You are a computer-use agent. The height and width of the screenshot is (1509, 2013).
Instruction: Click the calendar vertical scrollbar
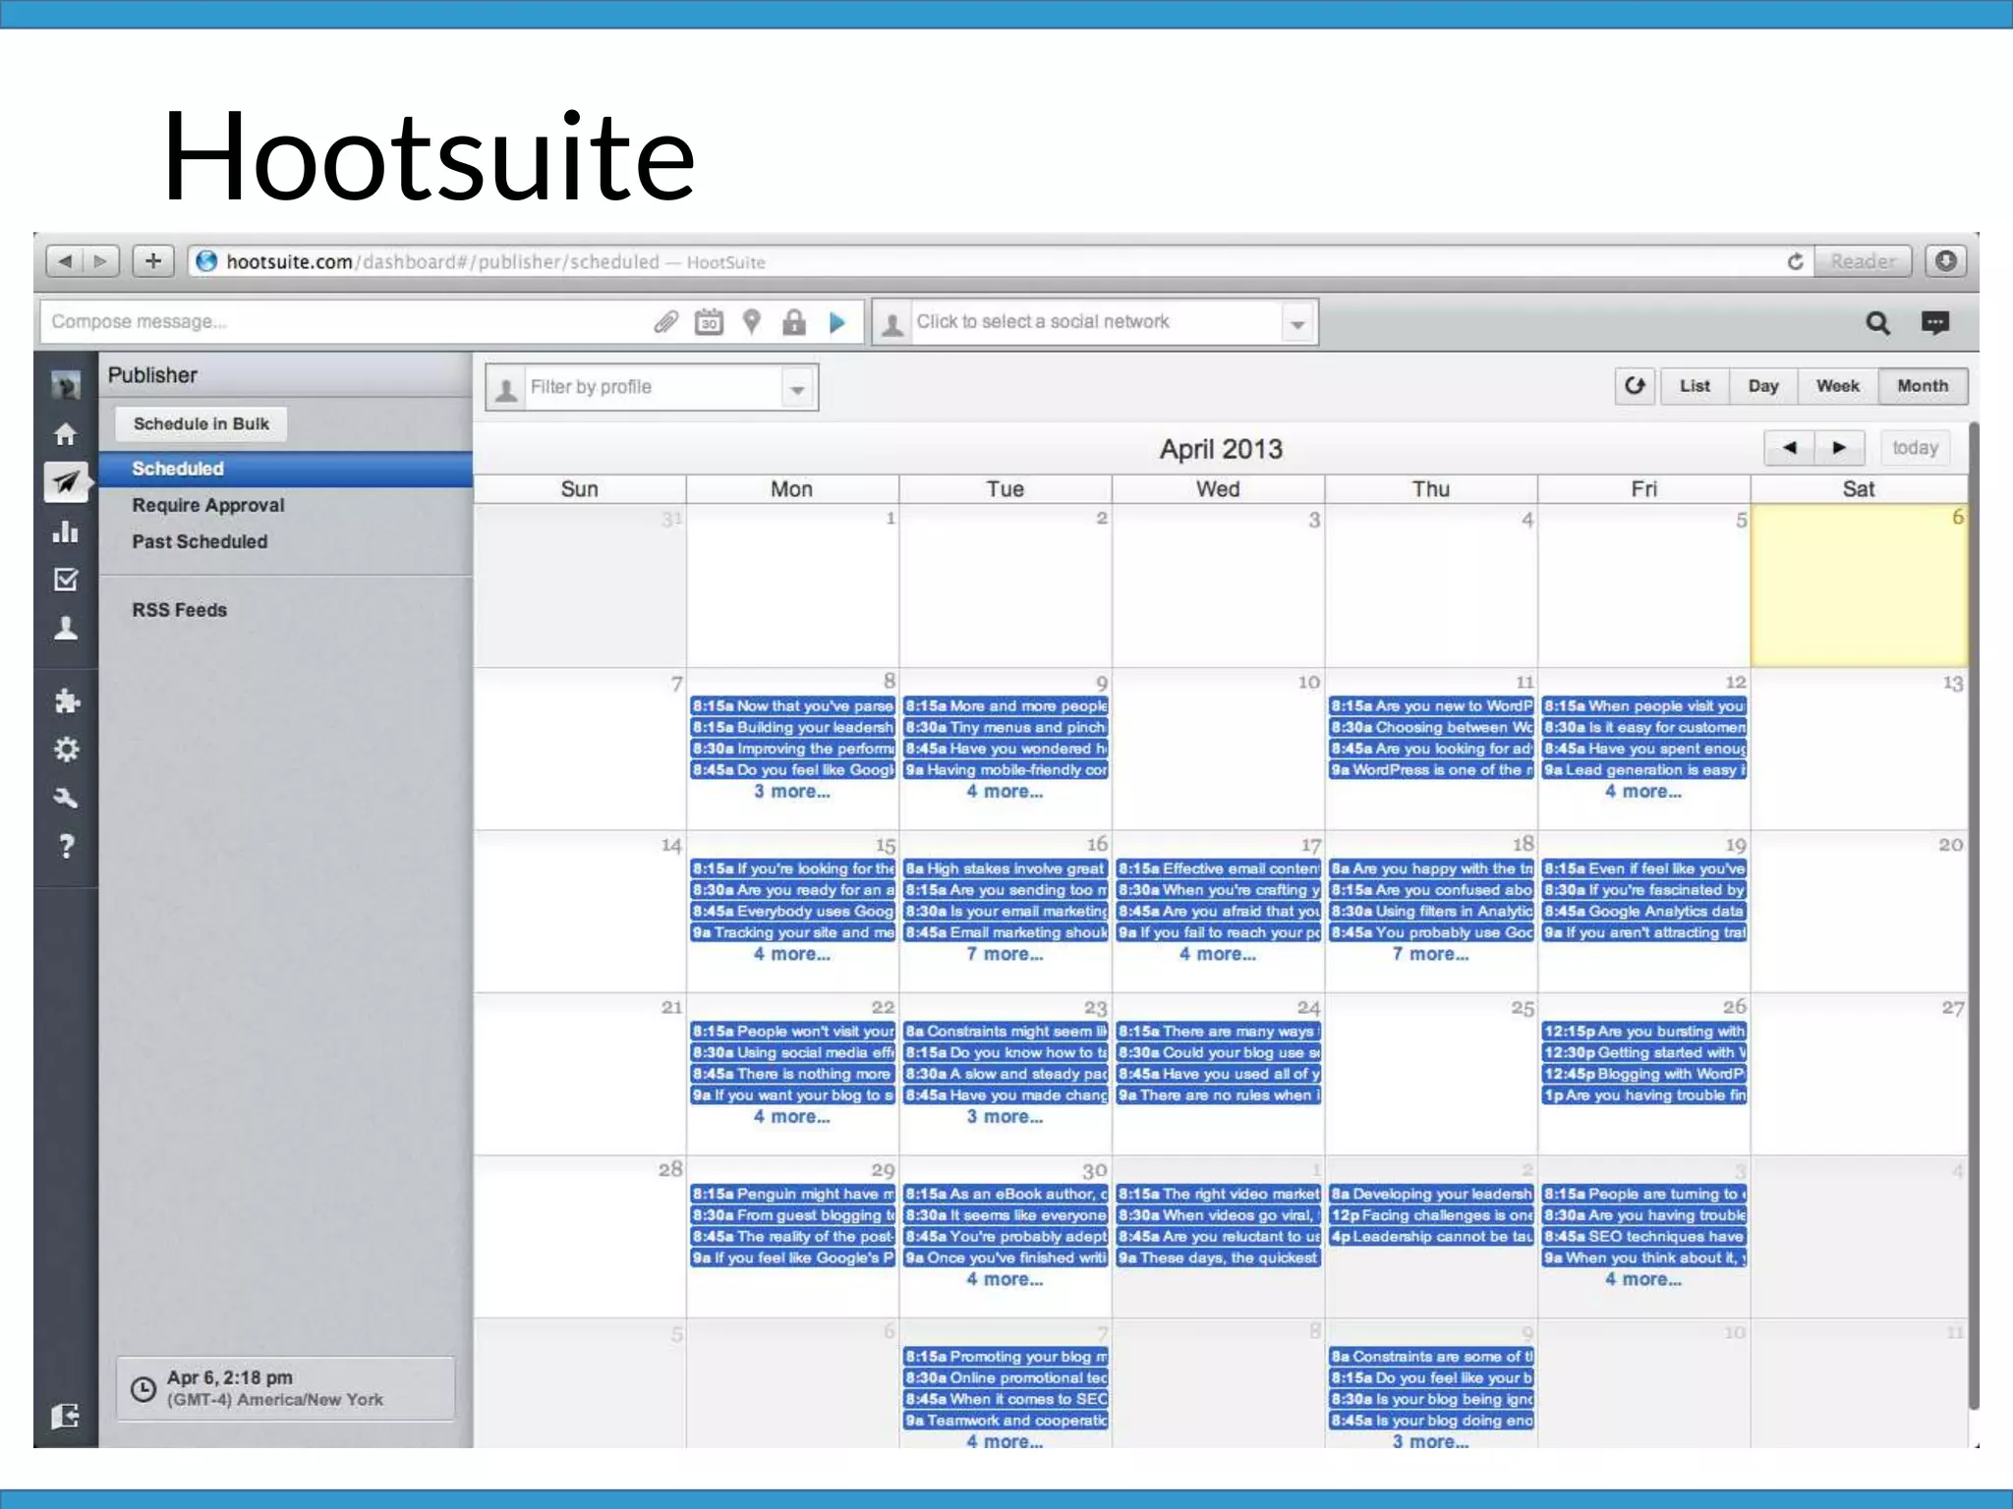pos(1973,914)
